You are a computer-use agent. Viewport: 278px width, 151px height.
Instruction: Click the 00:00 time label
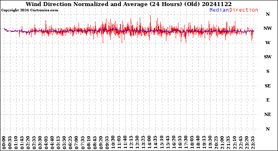point(4,143)
